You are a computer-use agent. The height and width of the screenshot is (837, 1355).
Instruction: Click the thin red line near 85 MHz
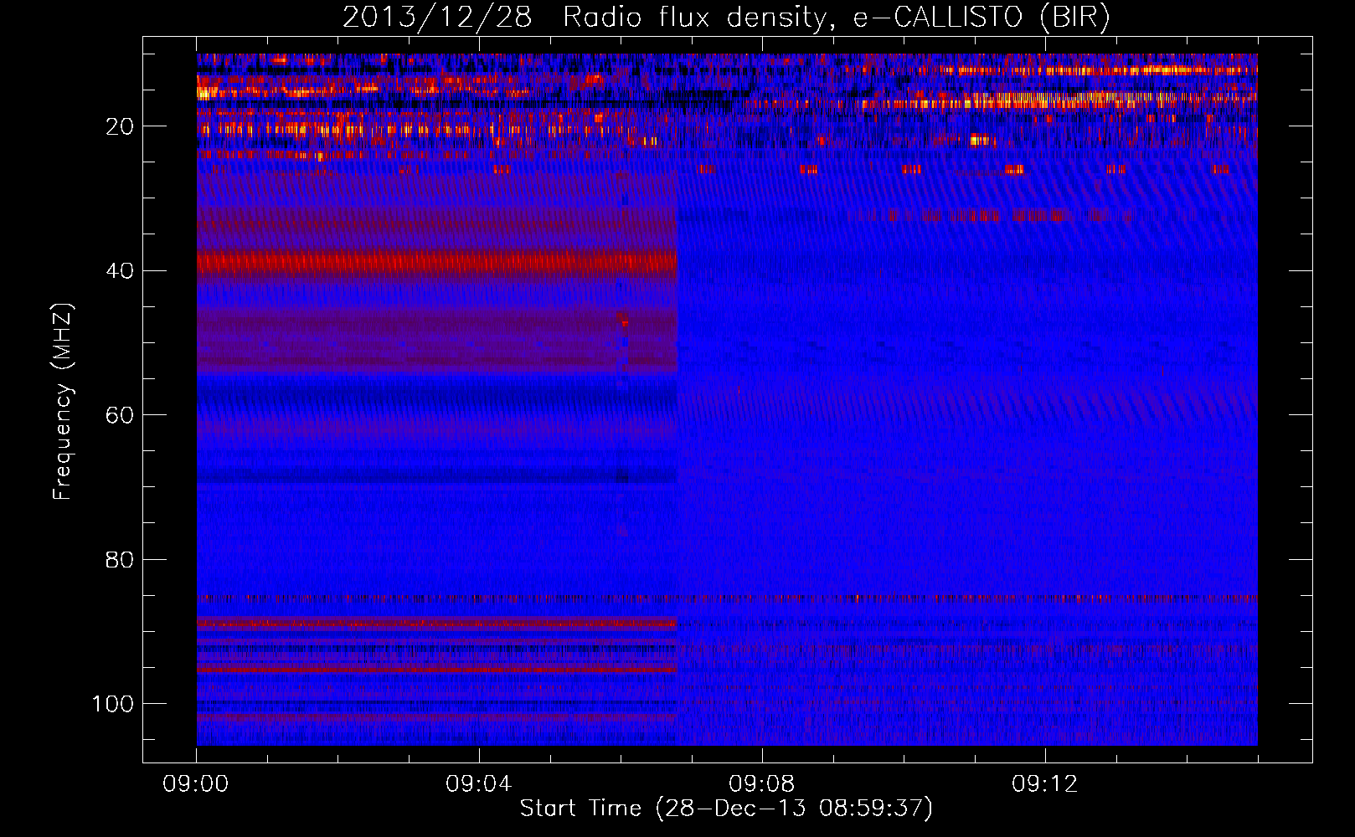click(x=727, y=598)
